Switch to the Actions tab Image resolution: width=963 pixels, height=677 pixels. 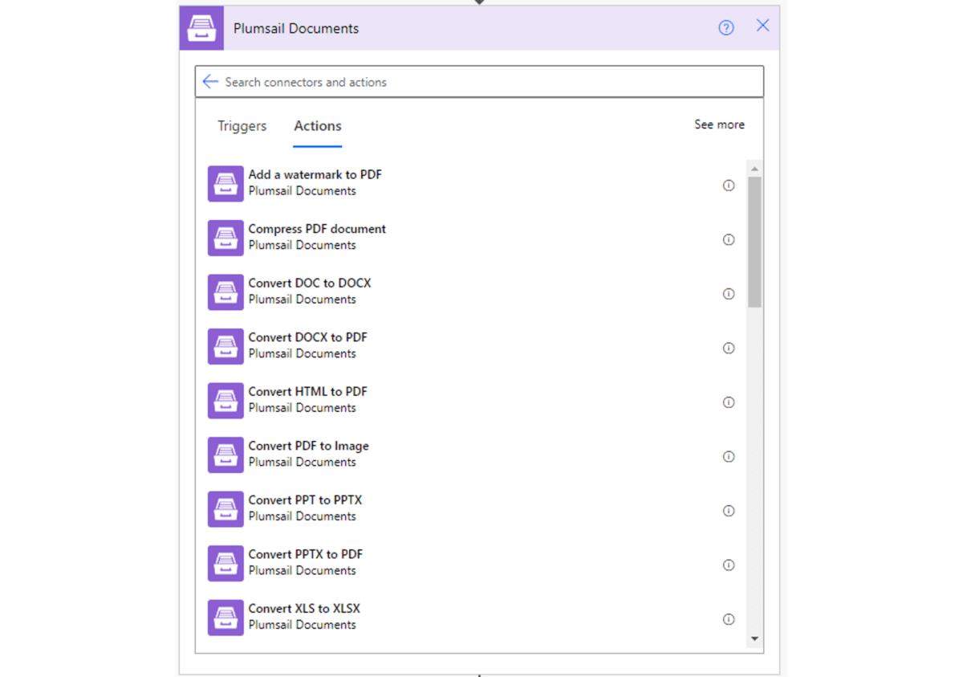point(317,126)
